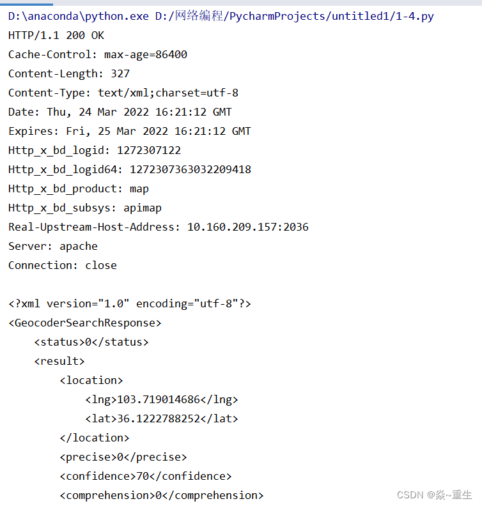Click the Server: apache line
Screen dimensions: 482x506
pos(53,246)
